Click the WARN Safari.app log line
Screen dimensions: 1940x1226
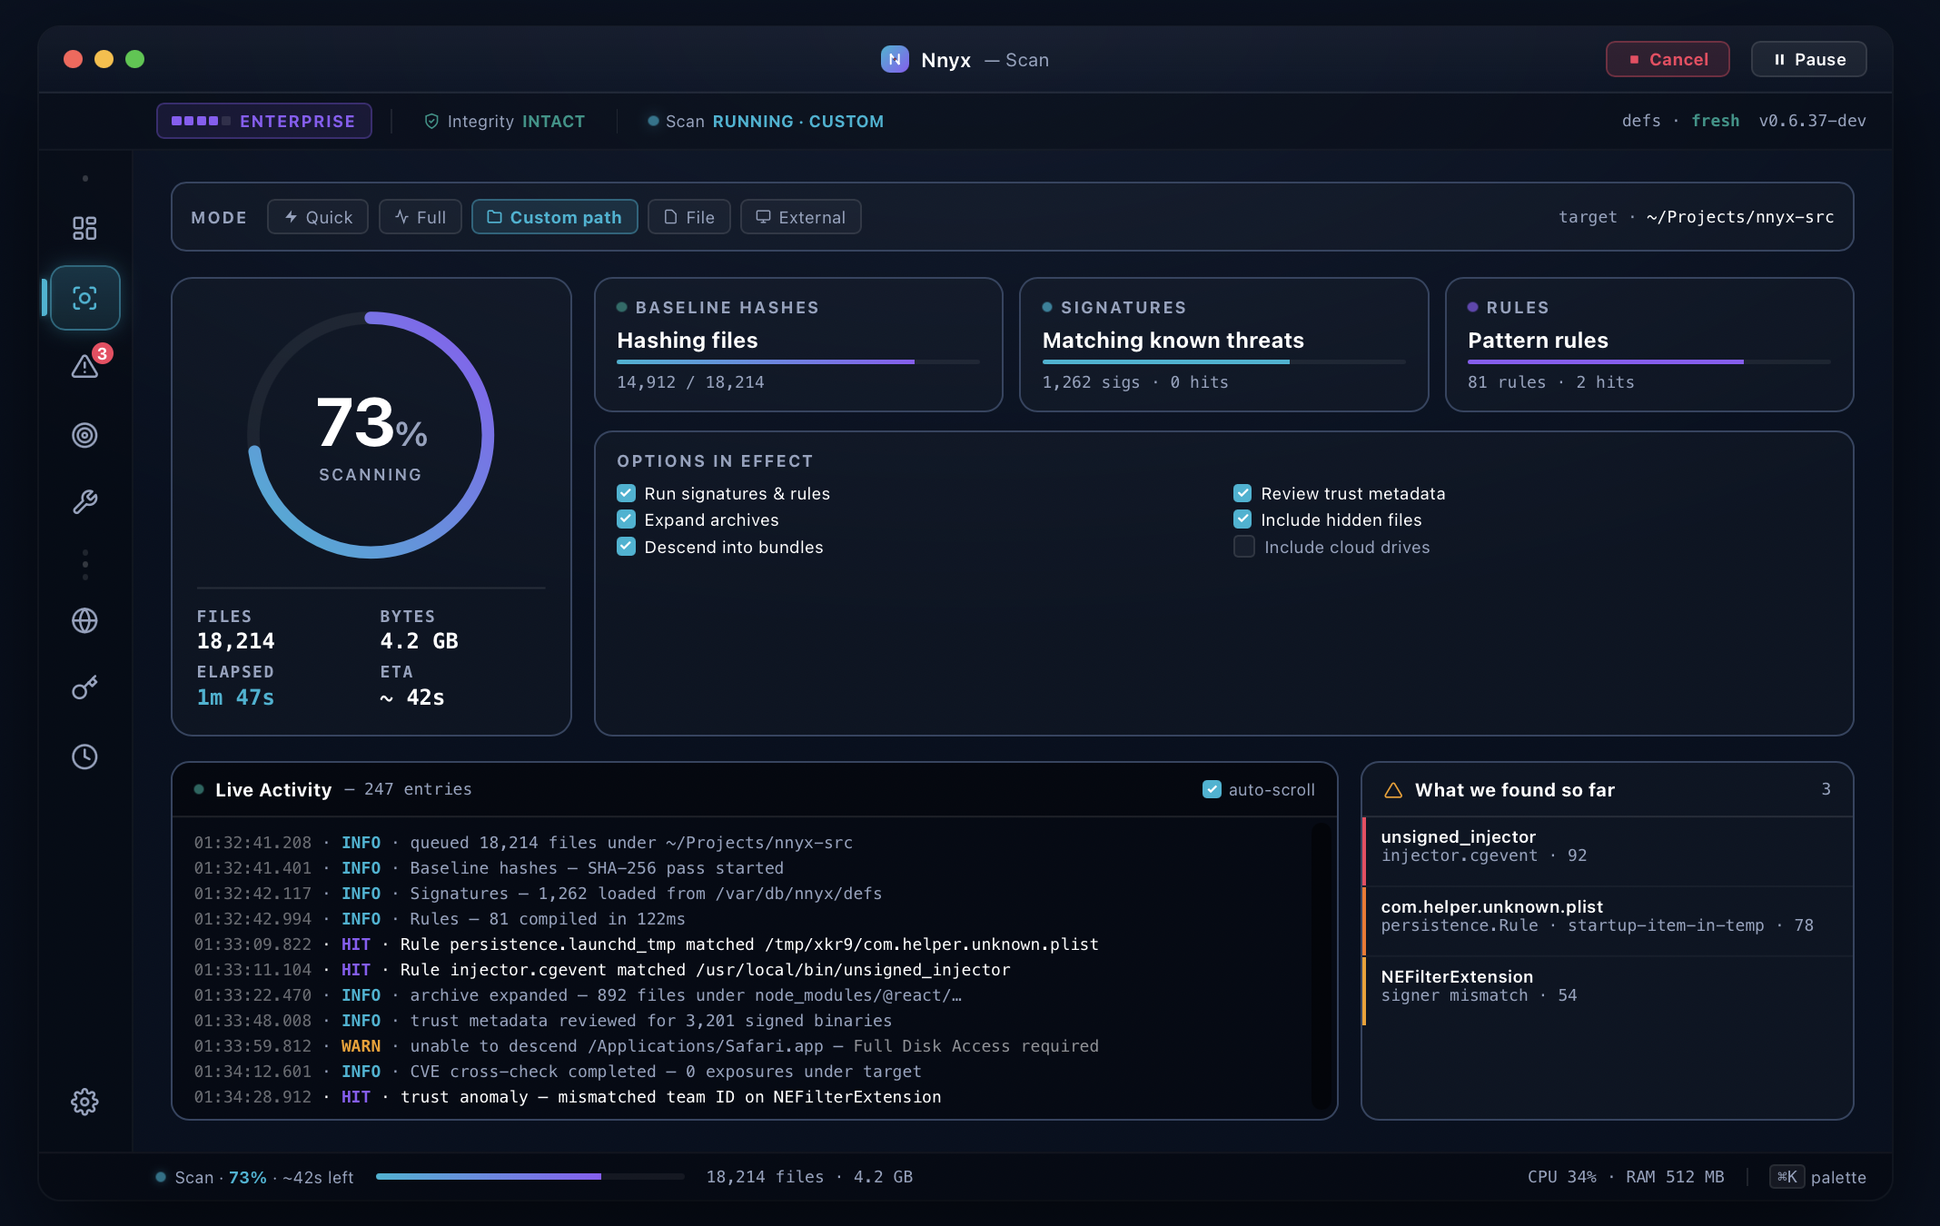(647, 1046)
